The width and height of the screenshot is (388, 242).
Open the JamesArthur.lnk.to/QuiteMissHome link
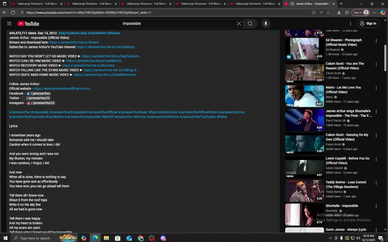[105, 75]
